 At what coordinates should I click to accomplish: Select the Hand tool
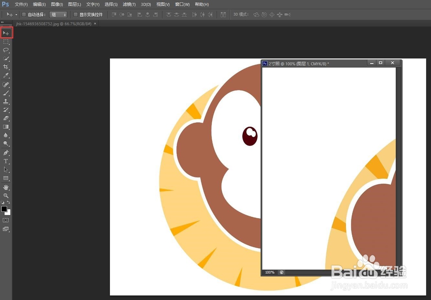pyautogui.click(x=6, y=188)
